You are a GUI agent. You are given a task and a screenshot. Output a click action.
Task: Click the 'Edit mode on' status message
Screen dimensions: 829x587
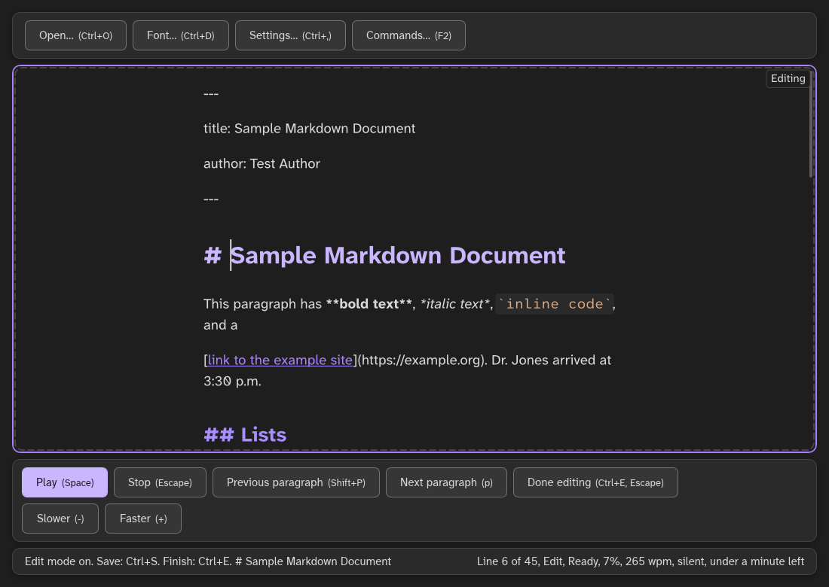pos(208,561)
